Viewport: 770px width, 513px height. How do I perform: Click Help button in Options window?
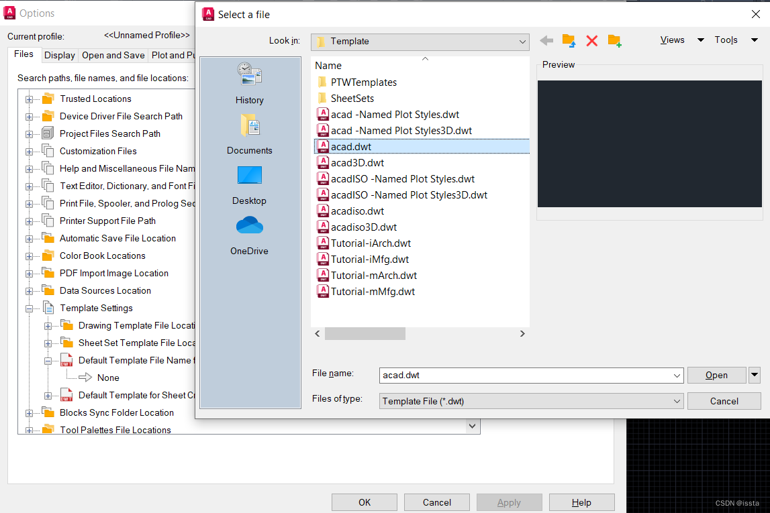click(x=581, y=503)
